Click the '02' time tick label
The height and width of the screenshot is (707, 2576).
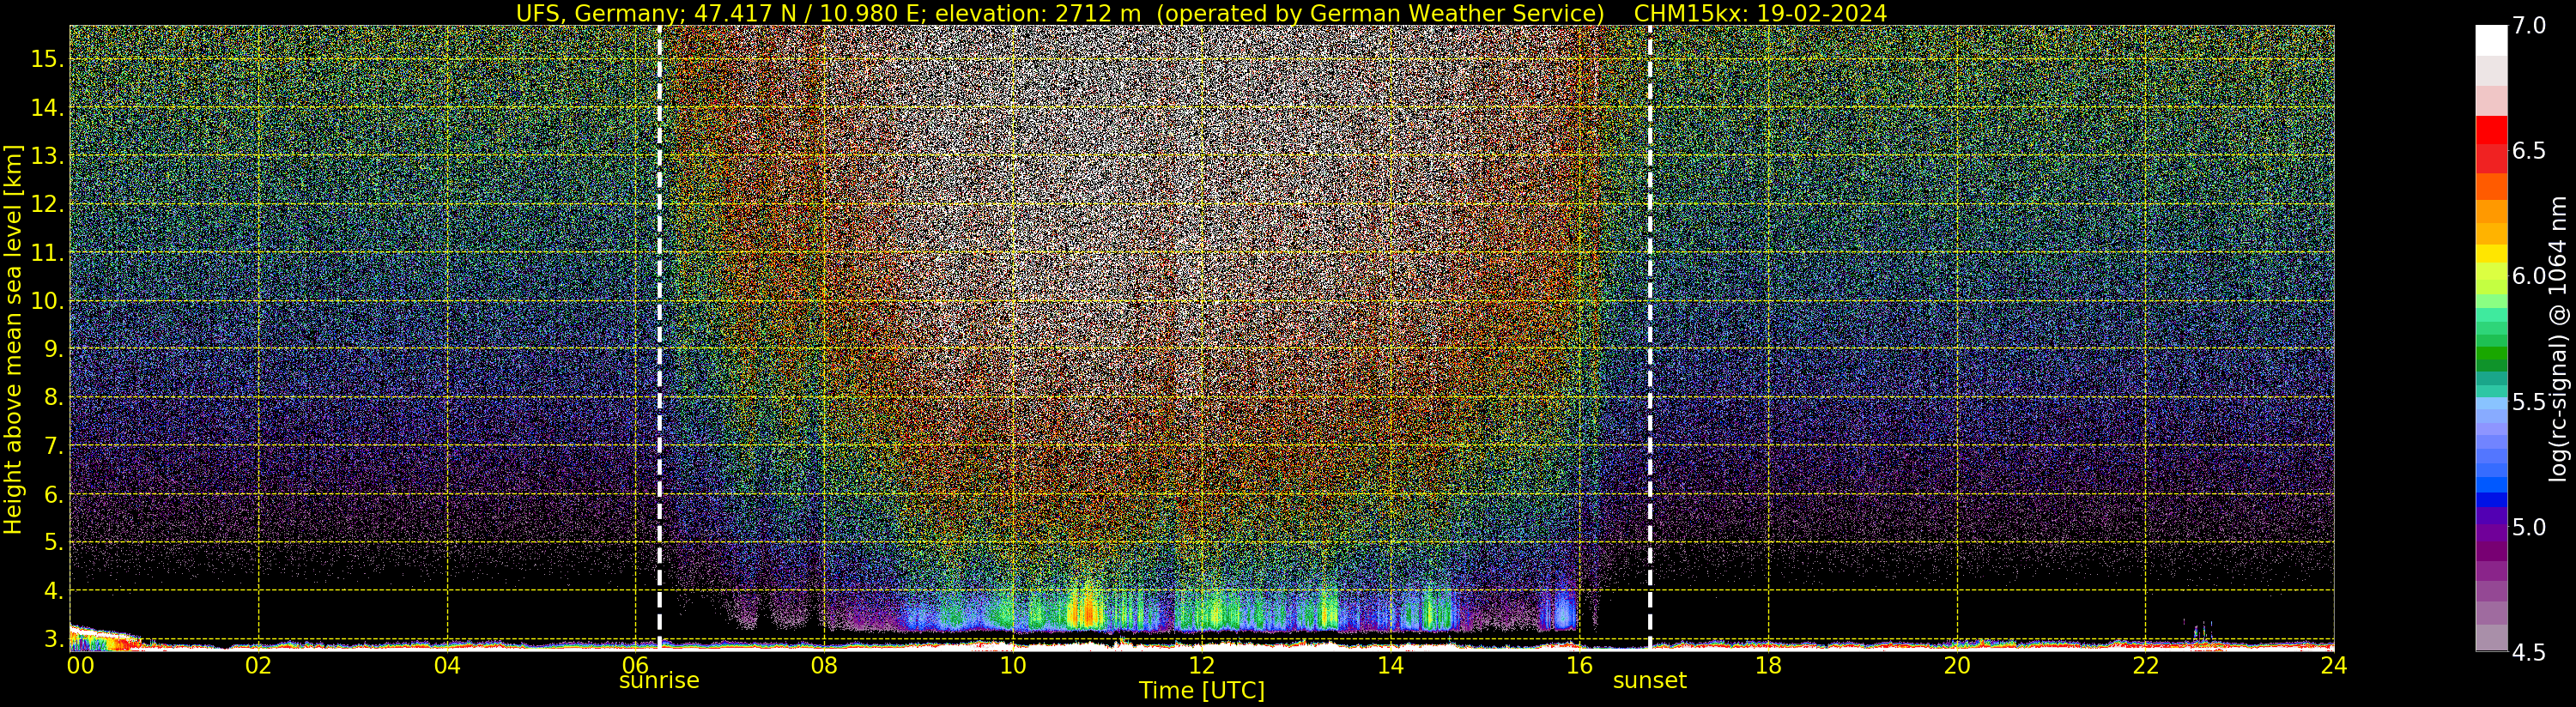pos(258,665)
